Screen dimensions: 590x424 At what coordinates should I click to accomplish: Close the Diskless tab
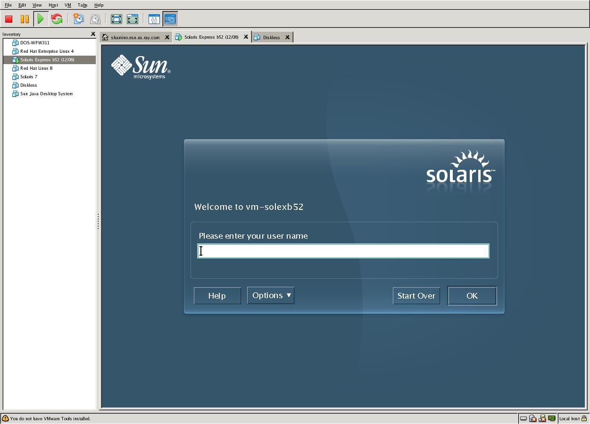pos(287,37)
